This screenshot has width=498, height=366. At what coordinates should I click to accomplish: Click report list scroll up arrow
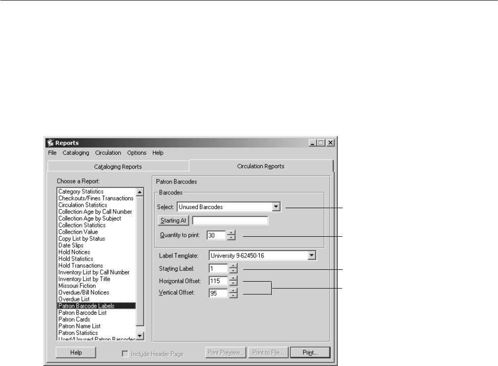(140, 192)
